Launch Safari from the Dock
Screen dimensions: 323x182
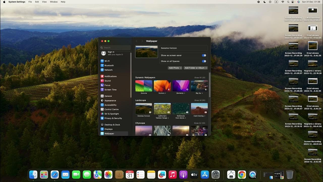pyautogui.click(x=55, y=174)
